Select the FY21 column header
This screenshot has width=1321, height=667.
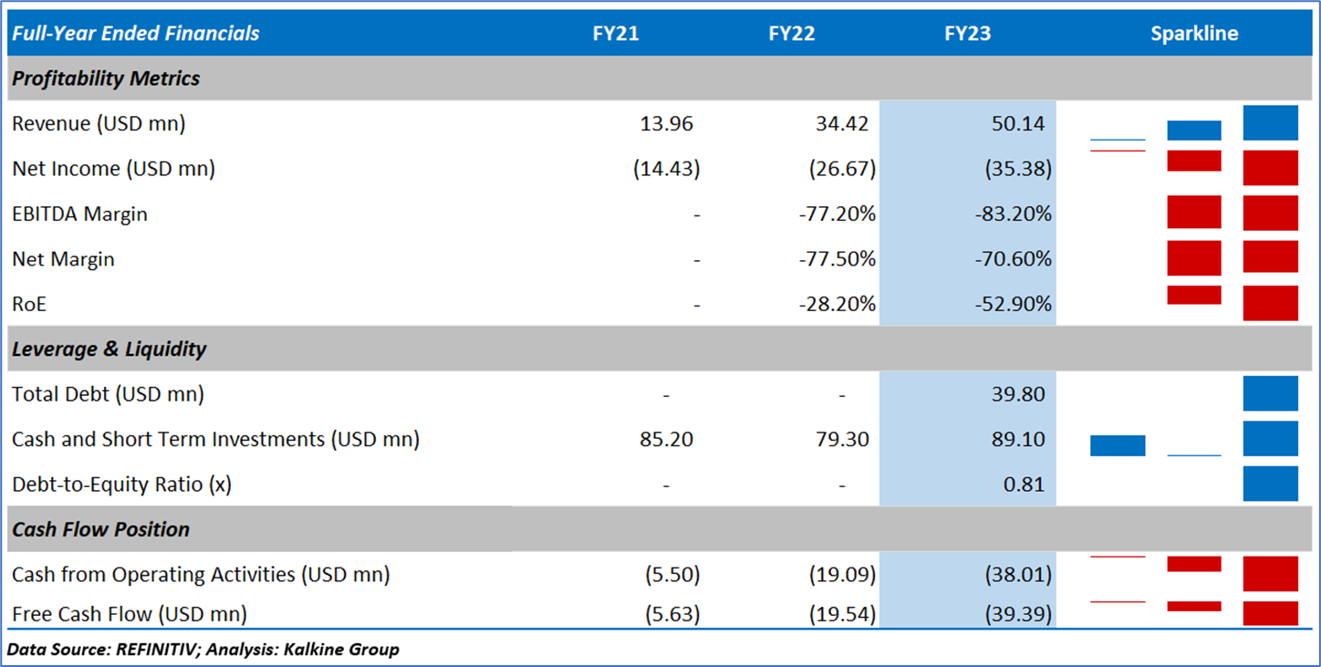point(615,34)
